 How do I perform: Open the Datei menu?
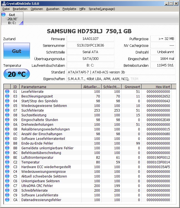(6, 9)
